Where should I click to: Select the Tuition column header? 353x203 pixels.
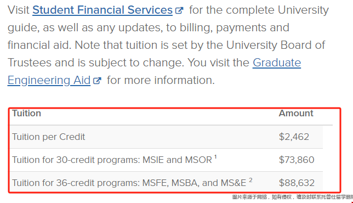pyautogui.click(x=26, y=114)
